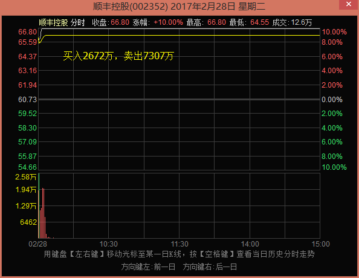
Task: Click the 60.73 baseline price label
Action: (x=27, y=100)
